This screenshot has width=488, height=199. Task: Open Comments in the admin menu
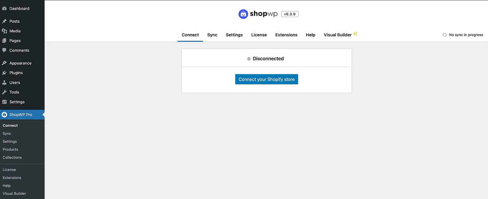coord(22,50)
